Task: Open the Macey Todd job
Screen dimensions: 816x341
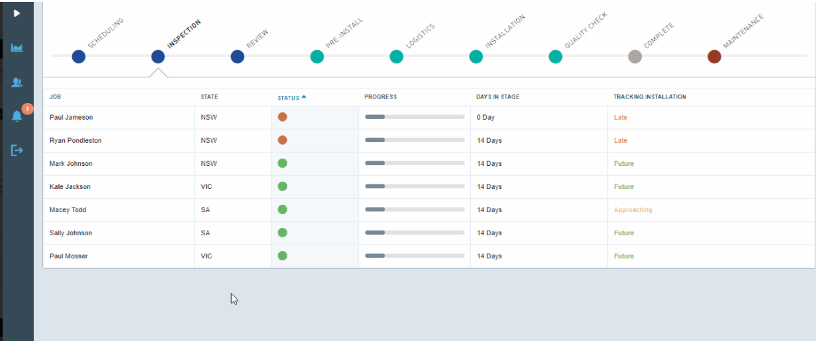Action: coord(68,209)
